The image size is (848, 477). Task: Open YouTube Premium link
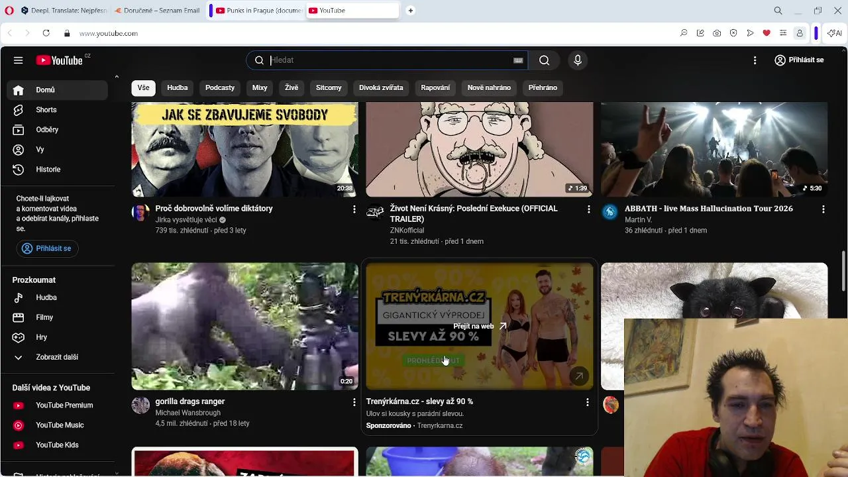[57, 405]
